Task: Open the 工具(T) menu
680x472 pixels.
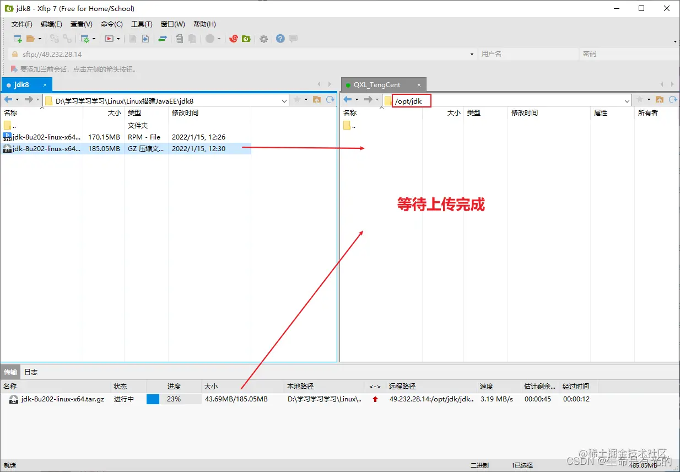Action: (x=142, y=24)
